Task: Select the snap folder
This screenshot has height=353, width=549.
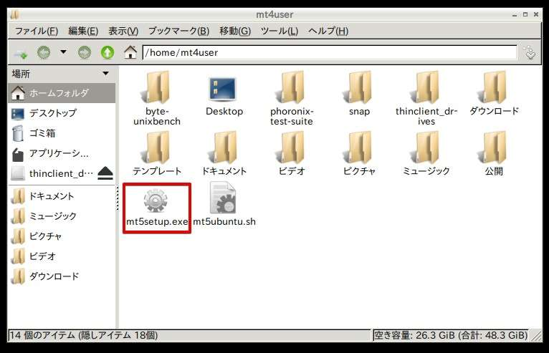Action: 359,94
